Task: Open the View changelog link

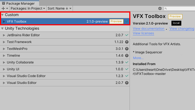Action: (182, 29)
